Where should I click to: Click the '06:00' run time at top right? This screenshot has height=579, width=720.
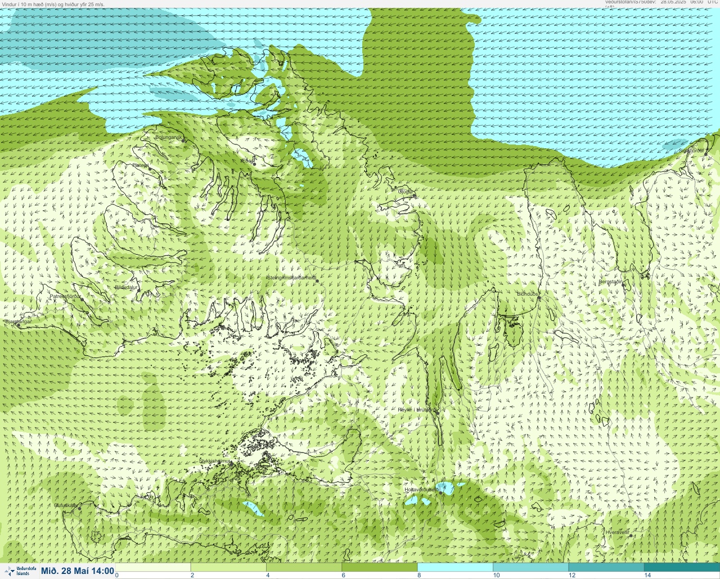(696, 2)
